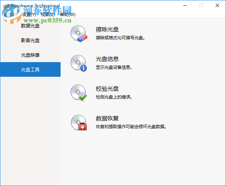226x186 pixels.
Task: Click the 光盘信息 title link
Action: pyautogui.click(x=107, y=59)
